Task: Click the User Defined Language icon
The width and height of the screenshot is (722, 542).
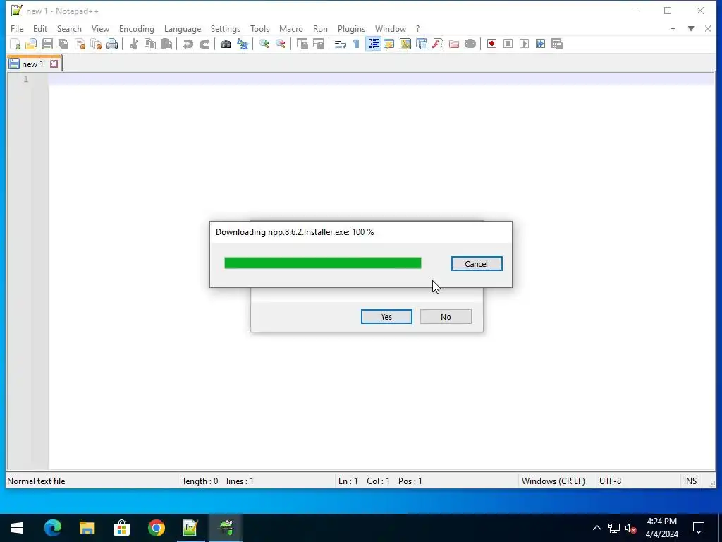Action: tap(389, 44)
